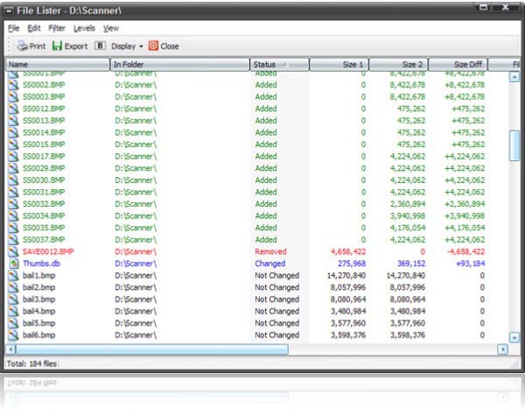The image size is (525, 416).
Task: Click the SS0017.BMP file icon
Action: (13, 157)
